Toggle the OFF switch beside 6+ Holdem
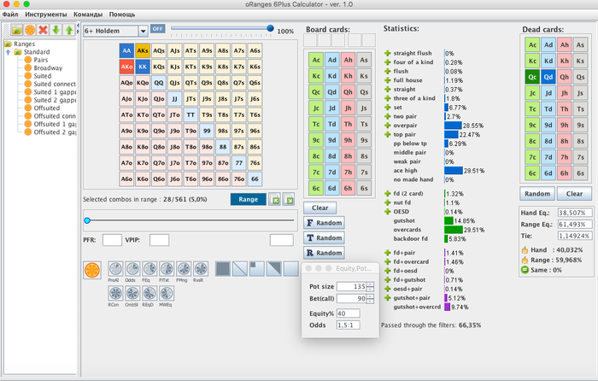This screenshot has width=598, height=381. (157, 28)
